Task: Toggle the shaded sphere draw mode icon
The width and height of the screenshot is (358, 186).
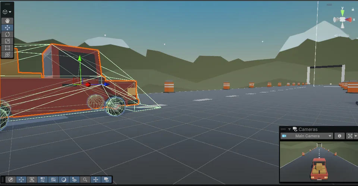Action: click(64, 180)
